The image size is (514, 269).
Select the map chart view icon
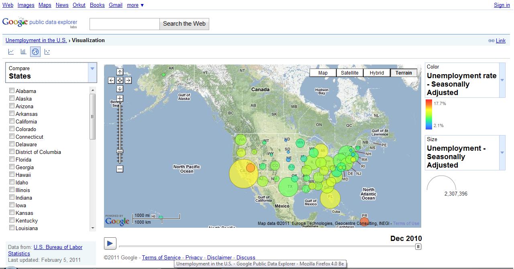[35, 52]
